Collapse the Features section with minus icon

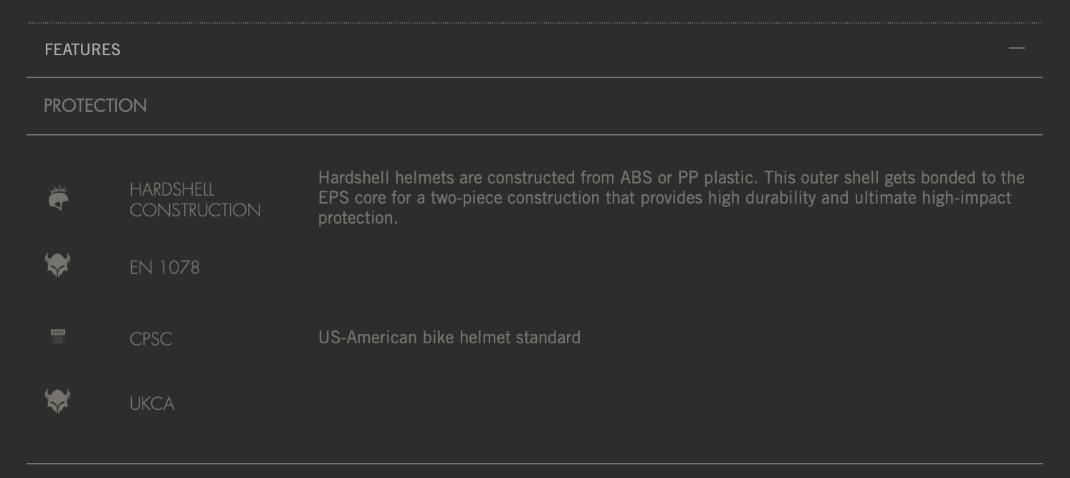1016,49
